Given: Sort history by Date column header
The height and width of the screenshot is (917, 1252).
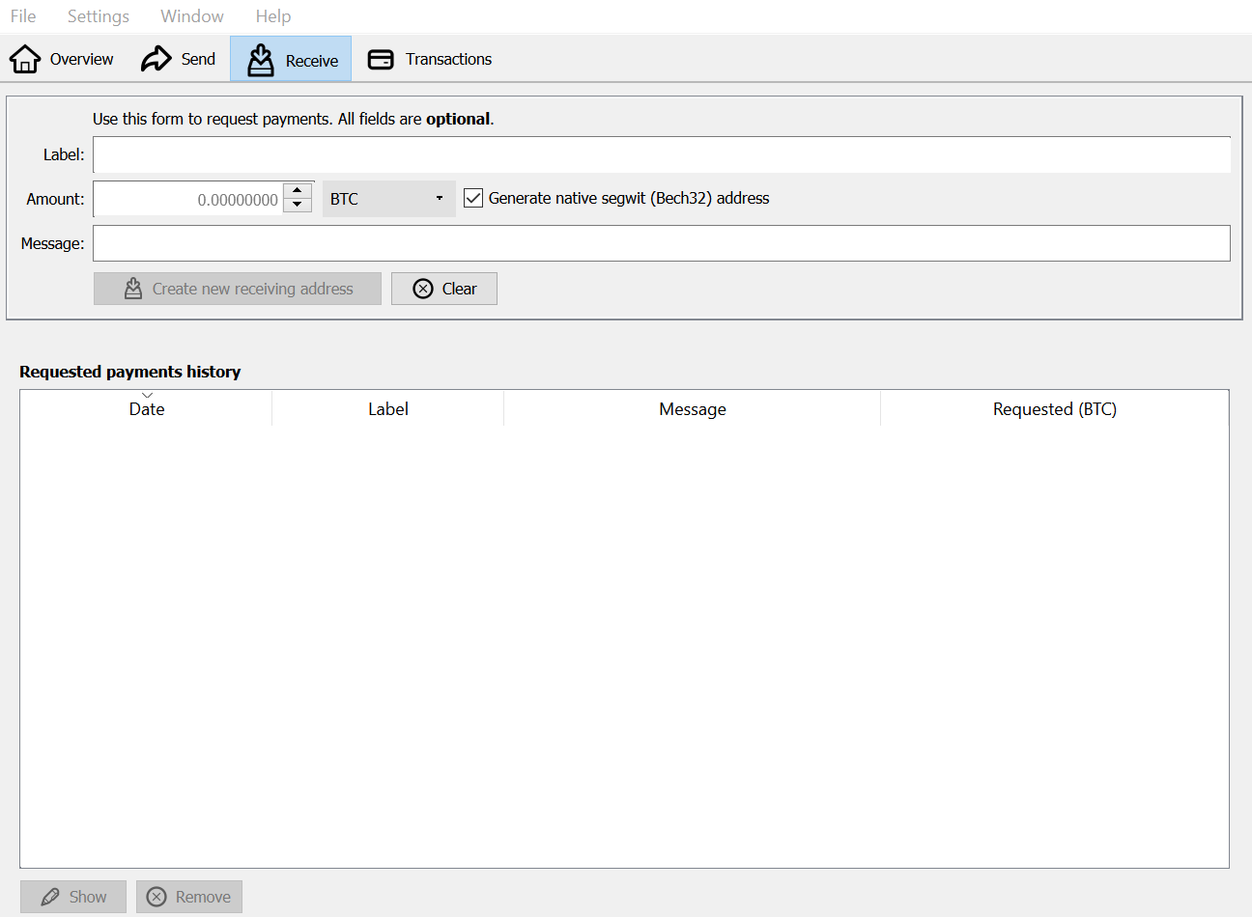Looking at the screenshot, I should 147,408.
